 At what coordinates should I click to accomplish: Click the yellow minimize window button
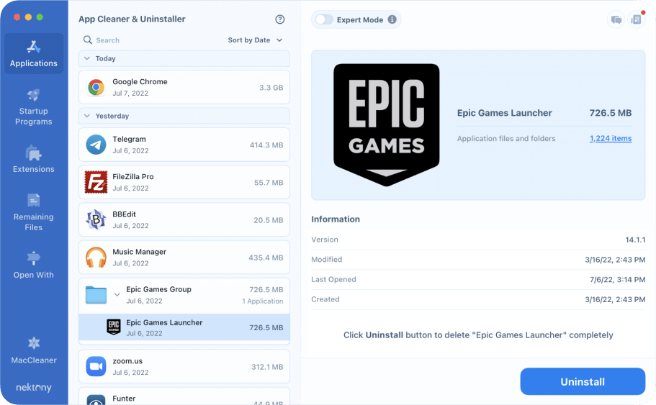(28, 17)
